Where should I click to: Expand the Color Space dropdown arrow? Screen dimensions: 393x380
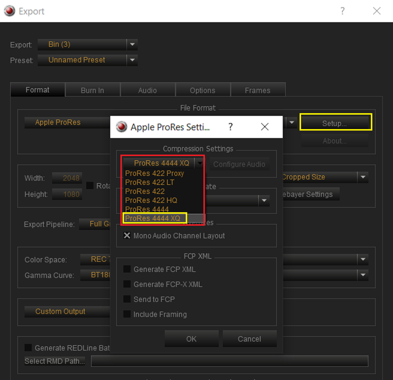[363, 259]
